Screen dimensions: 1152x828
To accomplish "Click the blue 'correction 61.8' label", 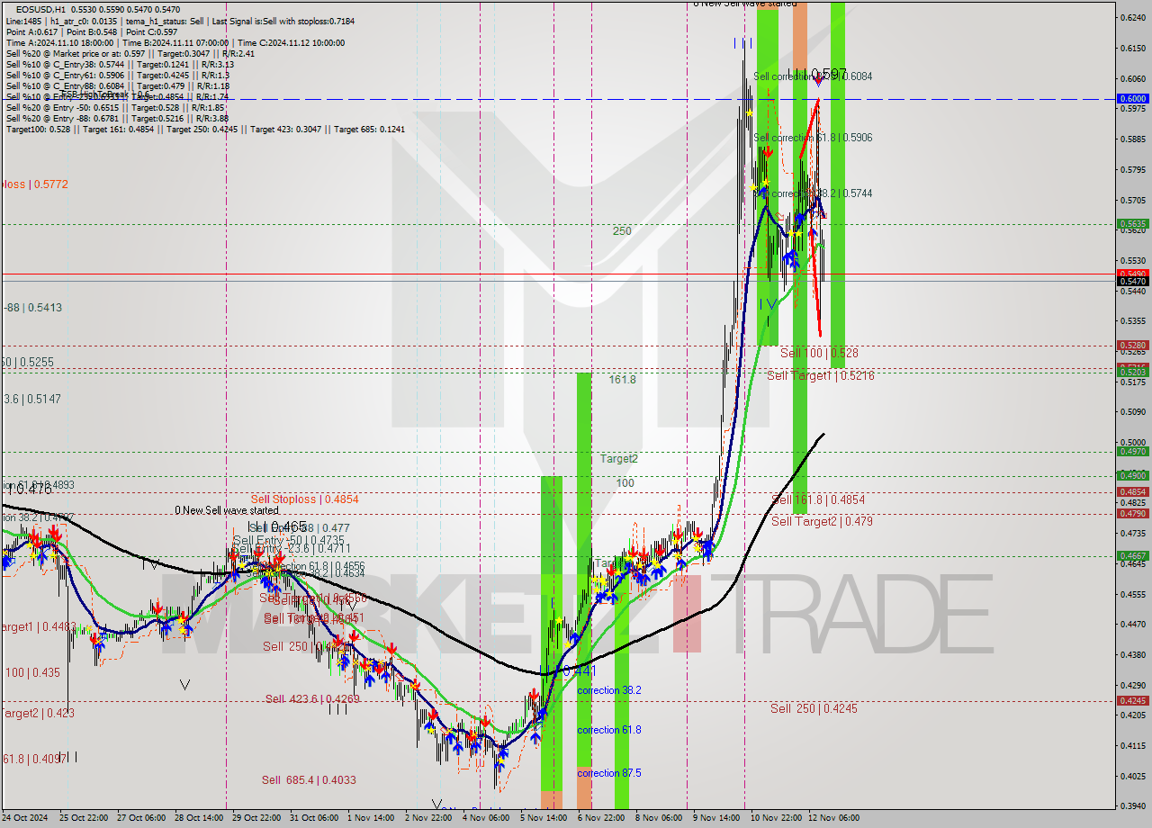I will click(609, 730).
